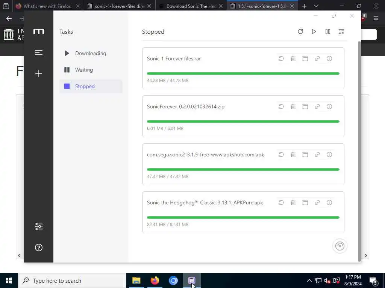Click file name com.sega.sonic2-3.1.5-free-www.apkshub.com.apk
This screenshot has height=288, width=385.
point(206,154)
